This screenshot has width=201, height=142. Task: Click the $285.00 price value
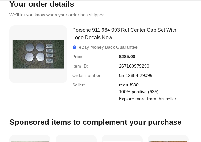click(127, 57)
